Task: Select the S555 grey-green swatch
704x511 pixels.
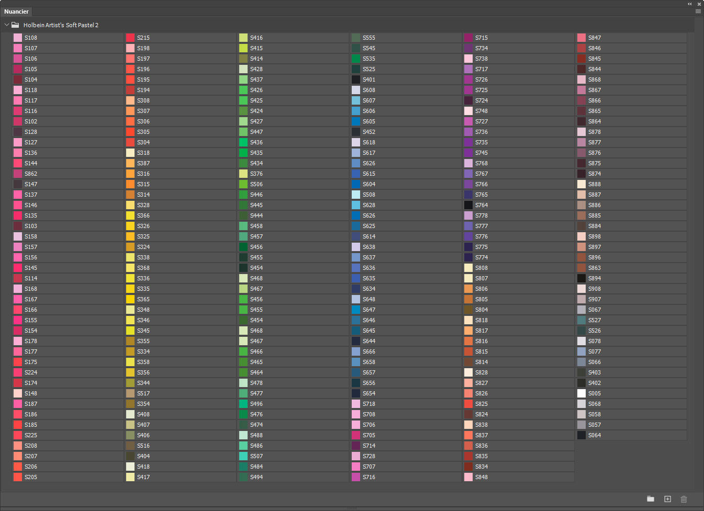Action: pos(356,38)
